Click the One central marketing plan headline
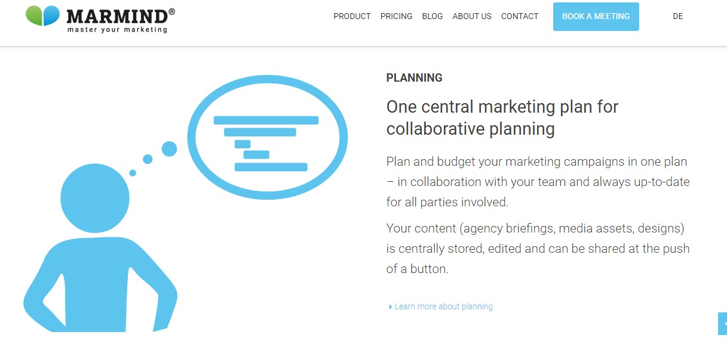Image resolution: width=727 pixels, height=341 pixels. point(502,117)
